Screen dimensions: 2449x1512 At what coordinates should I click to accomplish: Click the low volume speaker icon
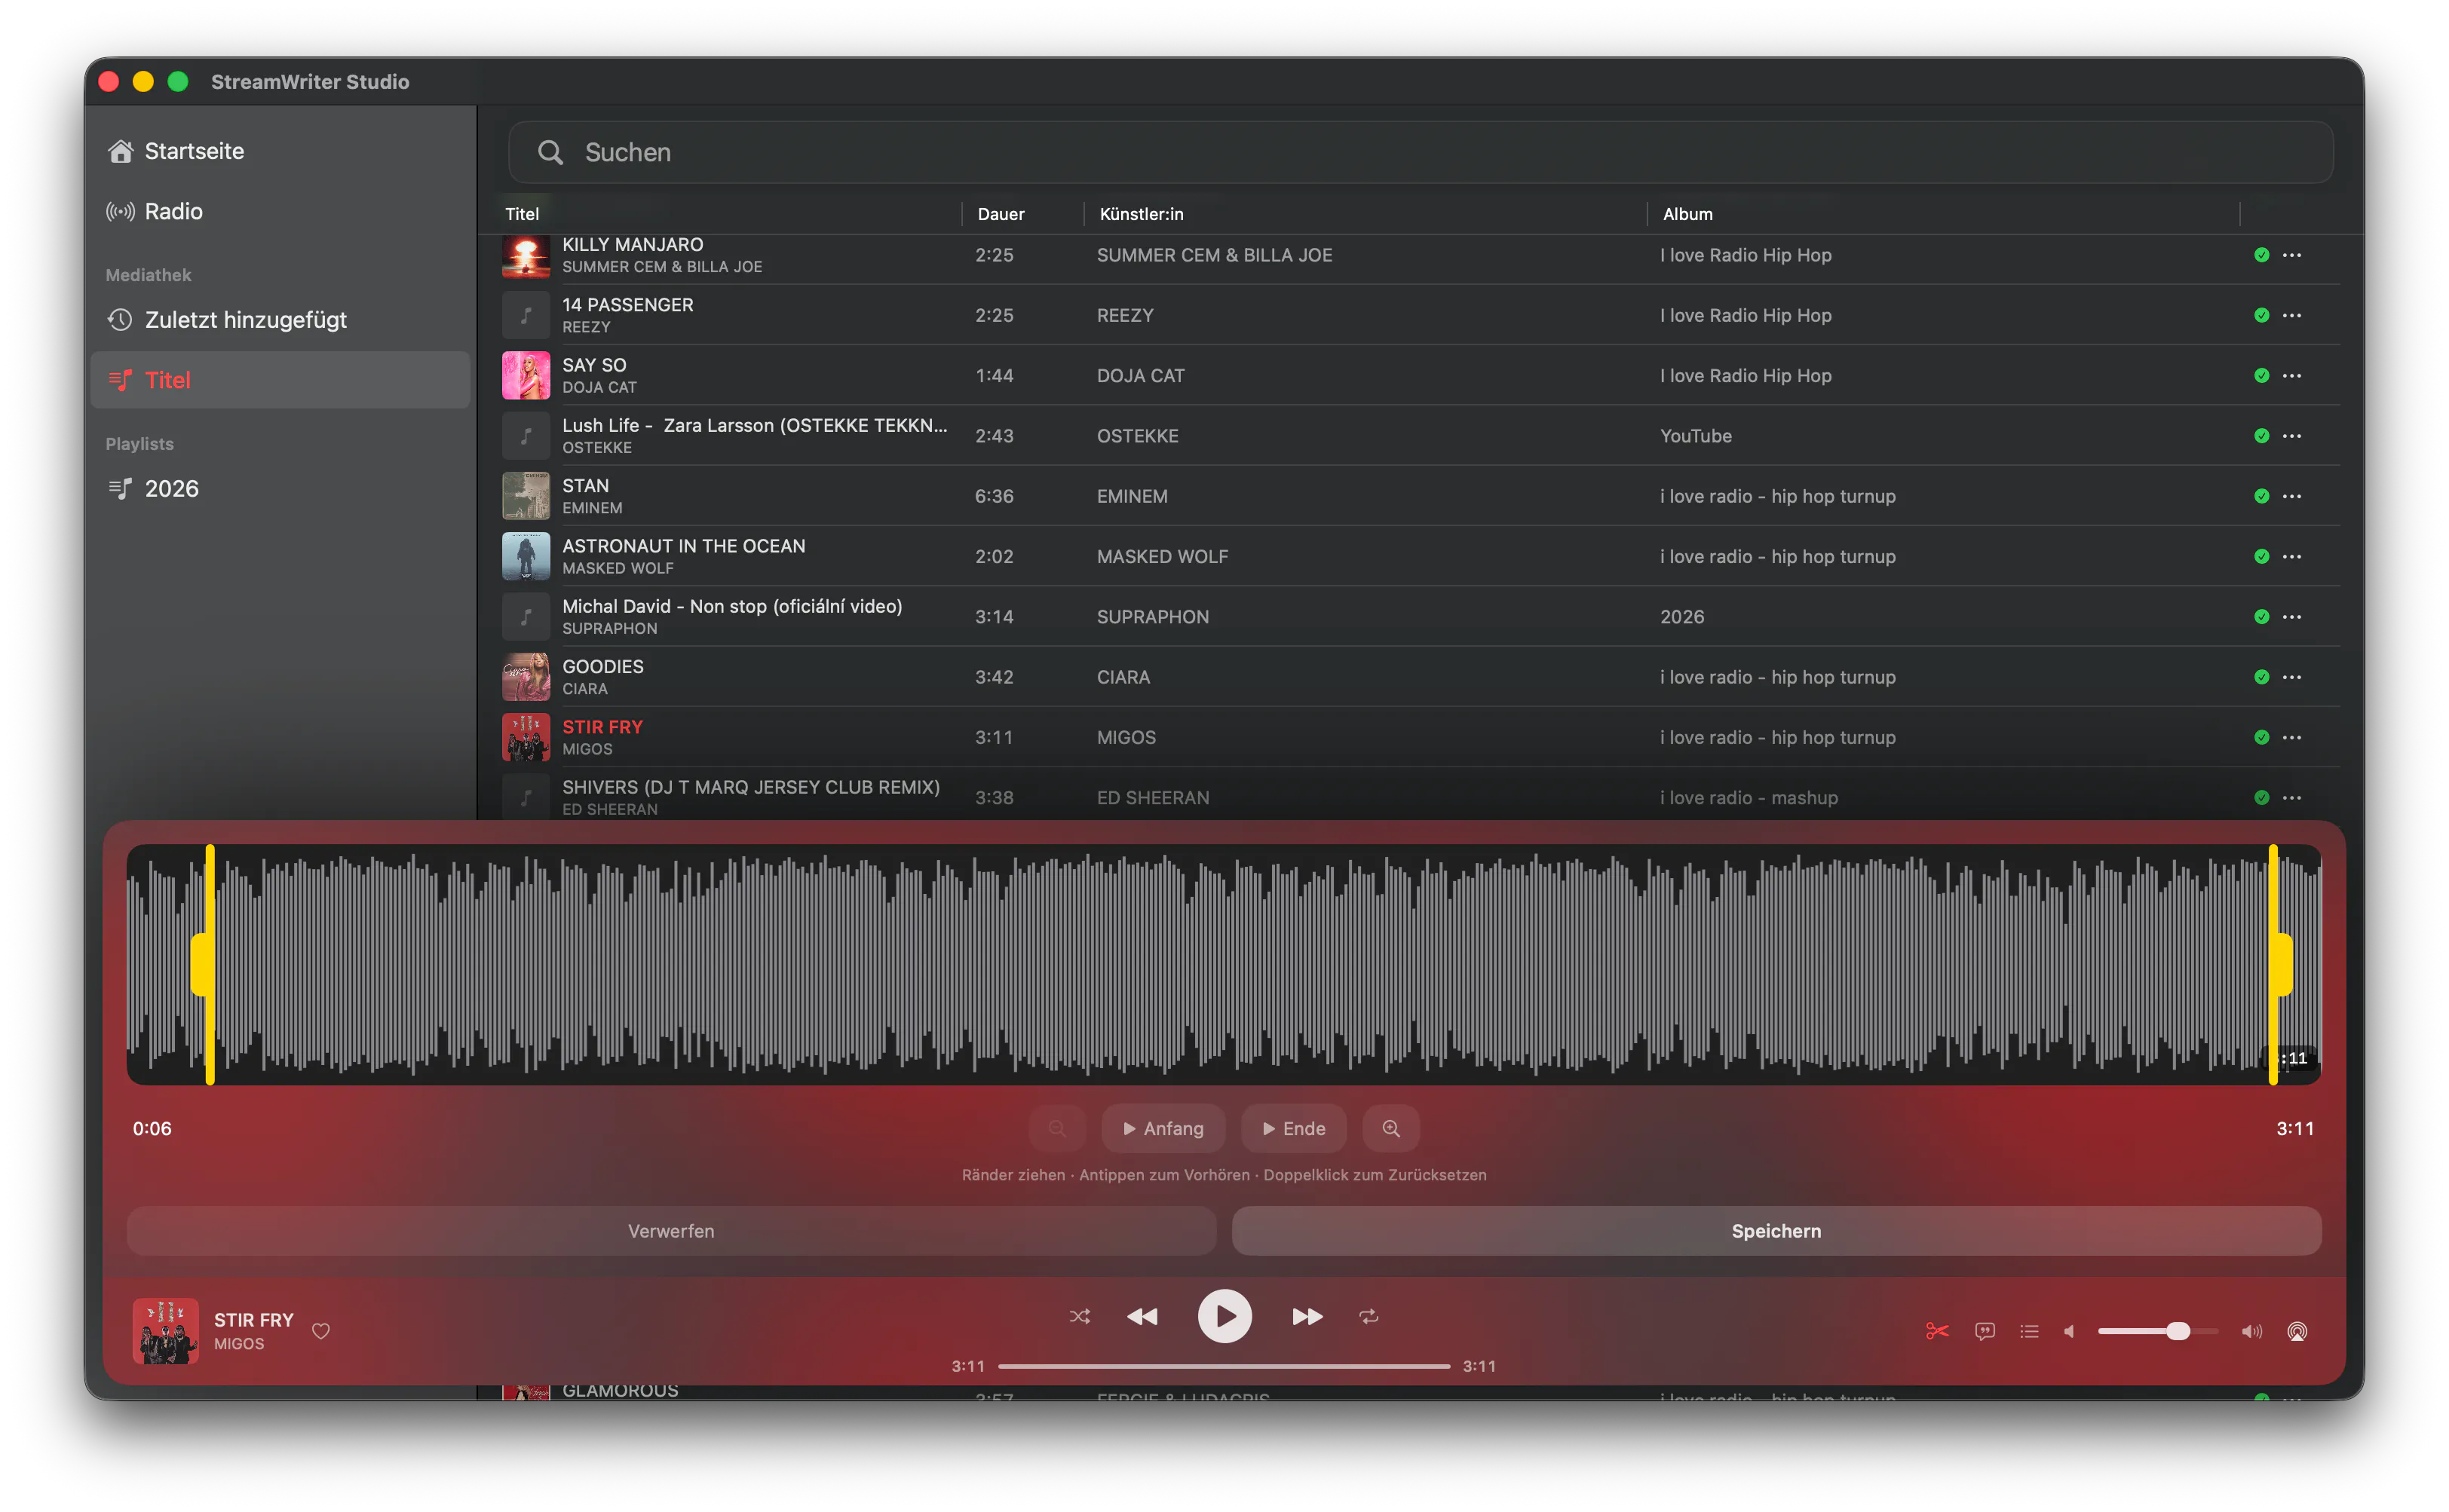[2069, 1331]
